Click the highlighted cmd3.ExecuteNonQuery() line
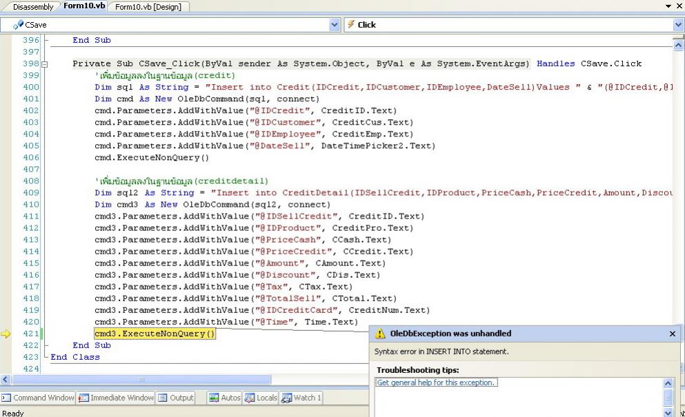The width and height of the screenshot is (685, 417). pyautogui.click(x=155, y=334)
